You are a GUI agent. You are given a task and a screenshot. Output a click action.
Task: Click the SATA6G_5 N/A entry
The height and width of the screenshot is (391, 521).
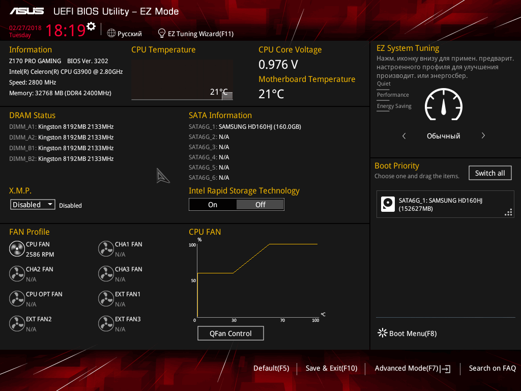click(209, 167)
